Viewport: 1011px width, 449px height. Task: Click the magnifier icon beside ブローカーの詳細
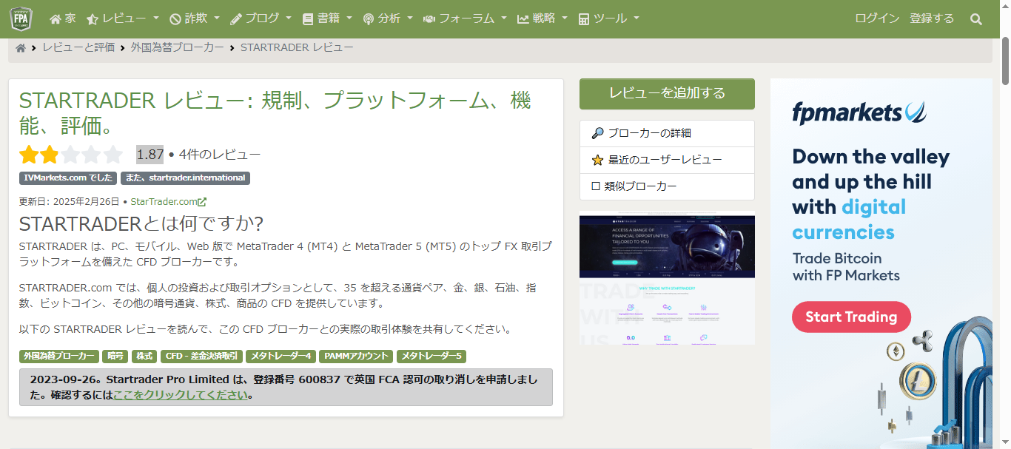[x=597, y=133]
